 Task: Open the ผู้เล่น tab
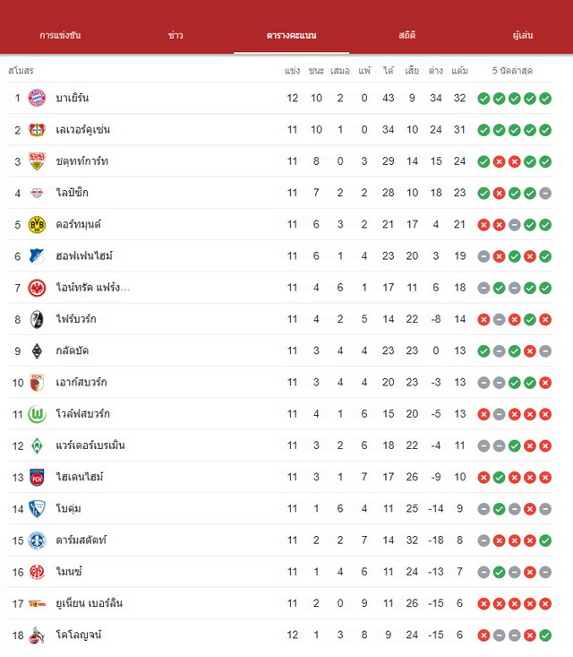pyautogui.click(x=523, y=35)
